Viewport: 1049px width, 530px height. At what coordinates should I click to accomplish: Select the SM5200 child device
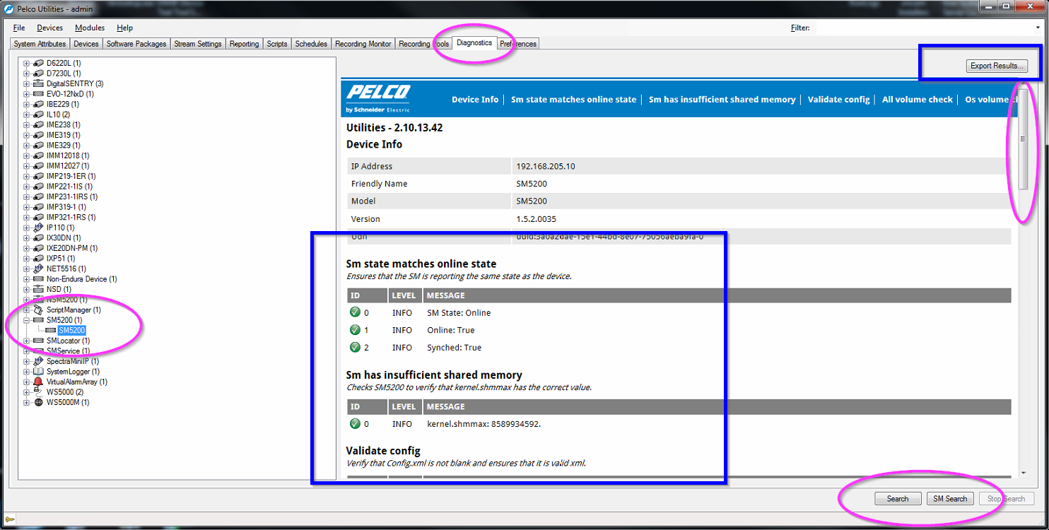click(x=71, y=331)
